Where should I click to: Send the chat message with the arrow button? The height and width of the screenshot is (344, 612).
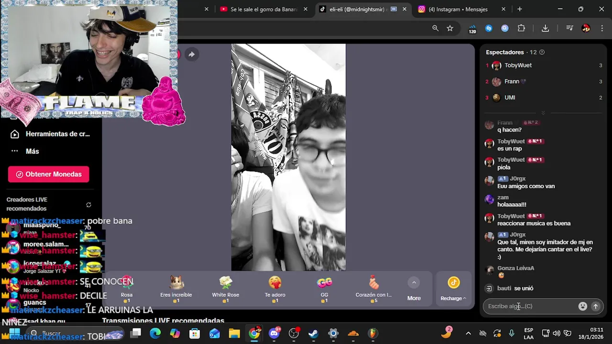click(595, 306)
